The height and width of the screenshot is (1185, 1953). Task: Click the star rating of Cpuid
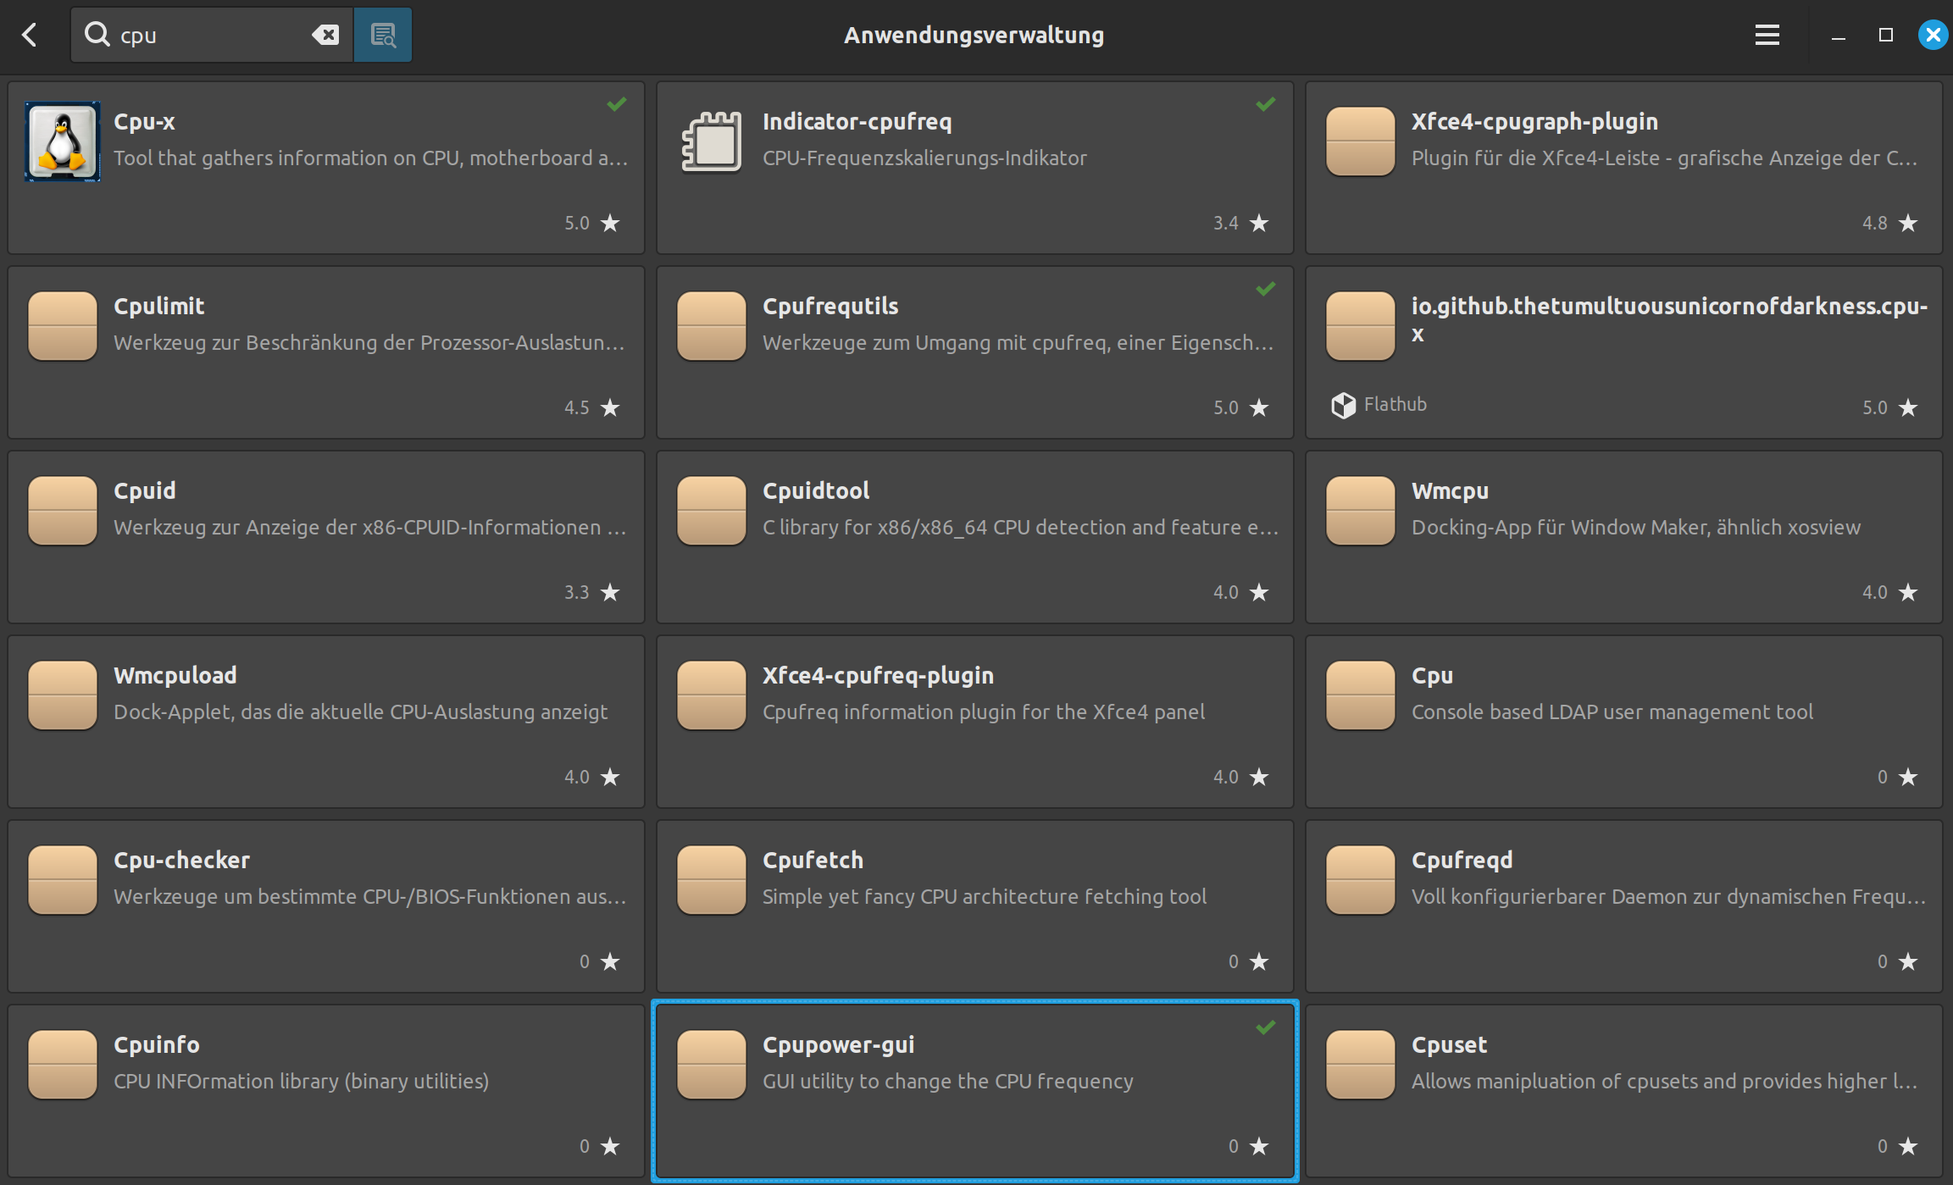click(x=610, y=592)
